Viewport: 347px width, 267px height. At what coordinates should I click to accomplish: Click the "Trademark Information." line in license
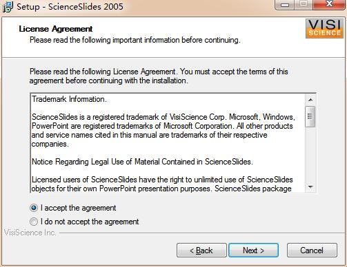(x=69, y=99)
